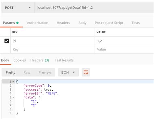
Task: Click the errorCode value 0
Action: pos(49,86)
